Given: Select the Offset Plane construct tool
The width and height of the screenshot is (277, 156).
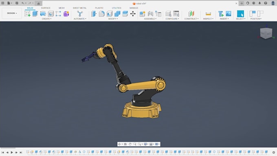Looking at the screenshot, I should pos(191,14).
